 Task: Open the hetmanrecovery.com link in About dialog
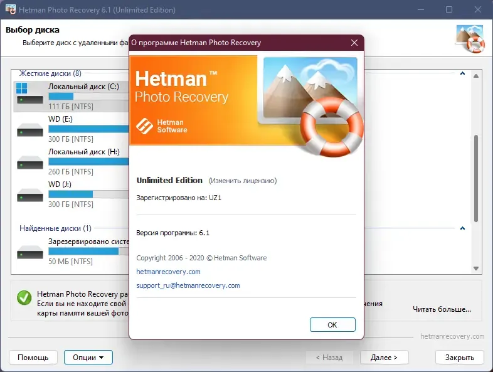pos(168,272)
